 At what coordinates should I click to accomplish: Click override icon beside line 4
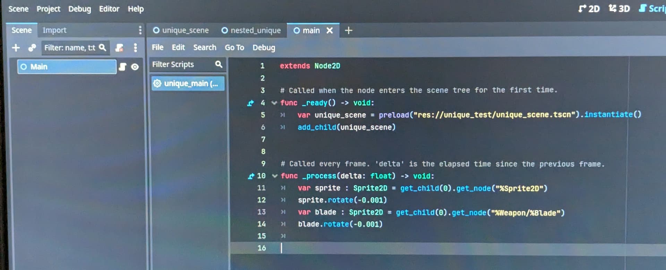tap(250, 103)
